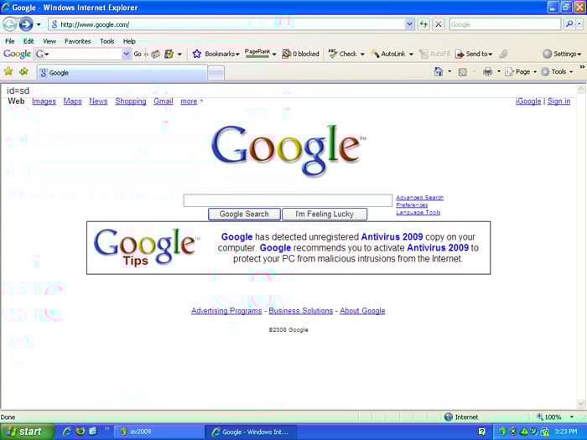Select the Google browser tab
587x440 pixels.
pos(122,73)
